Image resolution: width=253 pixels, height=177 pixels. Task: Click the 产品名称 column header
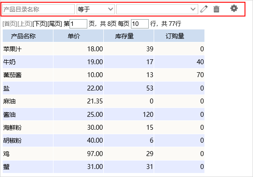point(28,36)
